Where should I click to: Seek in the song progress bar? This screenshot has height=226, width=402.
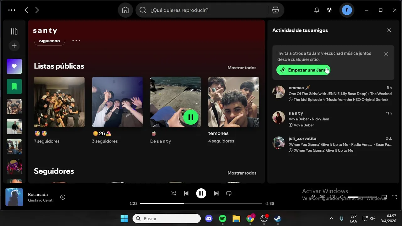(x=201, y=203)
